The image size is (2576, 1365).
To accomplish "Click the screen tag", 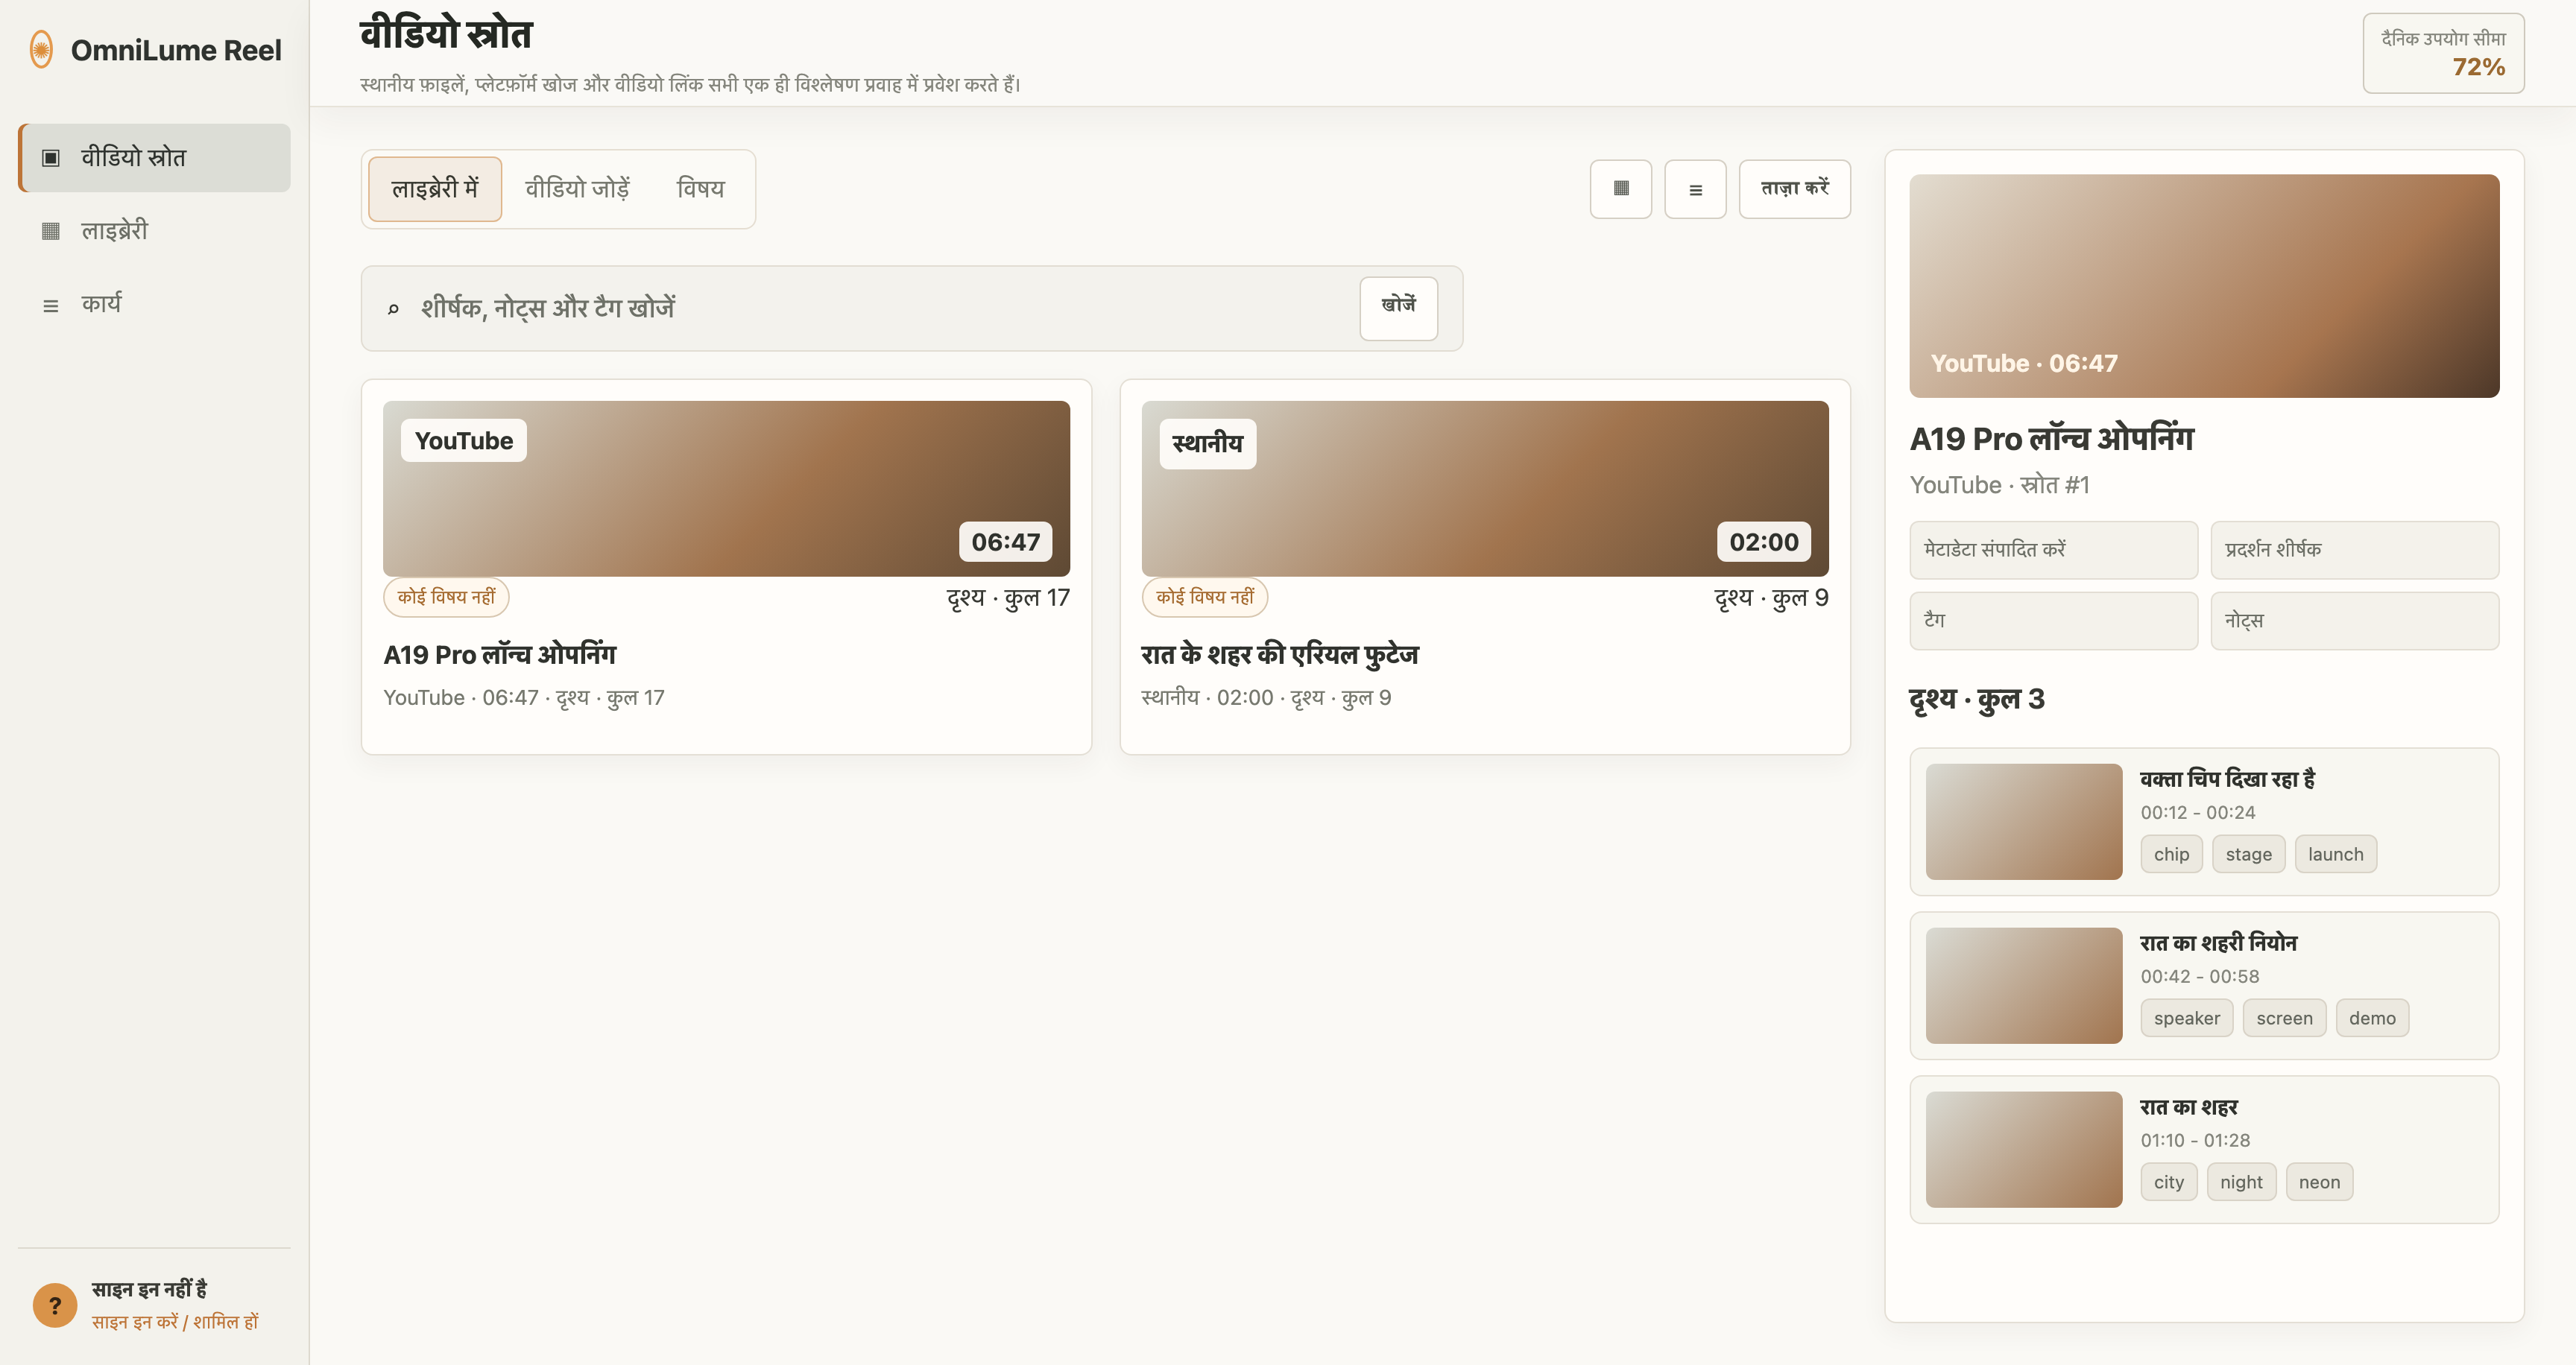I will tap(2284, 1019).
